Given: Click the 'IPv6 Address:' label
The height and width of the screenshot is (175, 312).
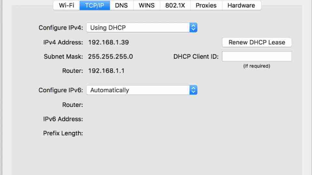Looking at the screenshot, I should (63, 119).
